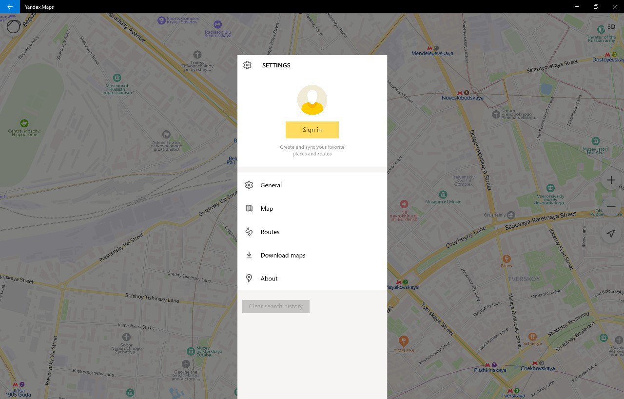Click the Bolshoy Tishinsky Lane label
This screenshot has width=624, height=399.
pyautogui.click(x=152, y=298)
